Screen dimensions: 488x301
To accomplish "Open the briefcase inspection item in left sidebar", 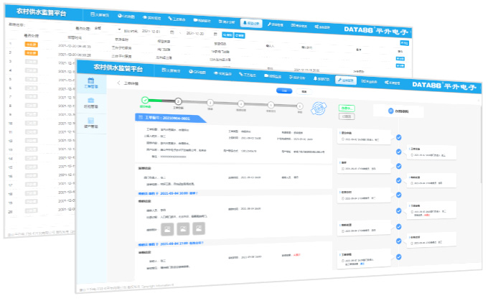I will 91,103.
